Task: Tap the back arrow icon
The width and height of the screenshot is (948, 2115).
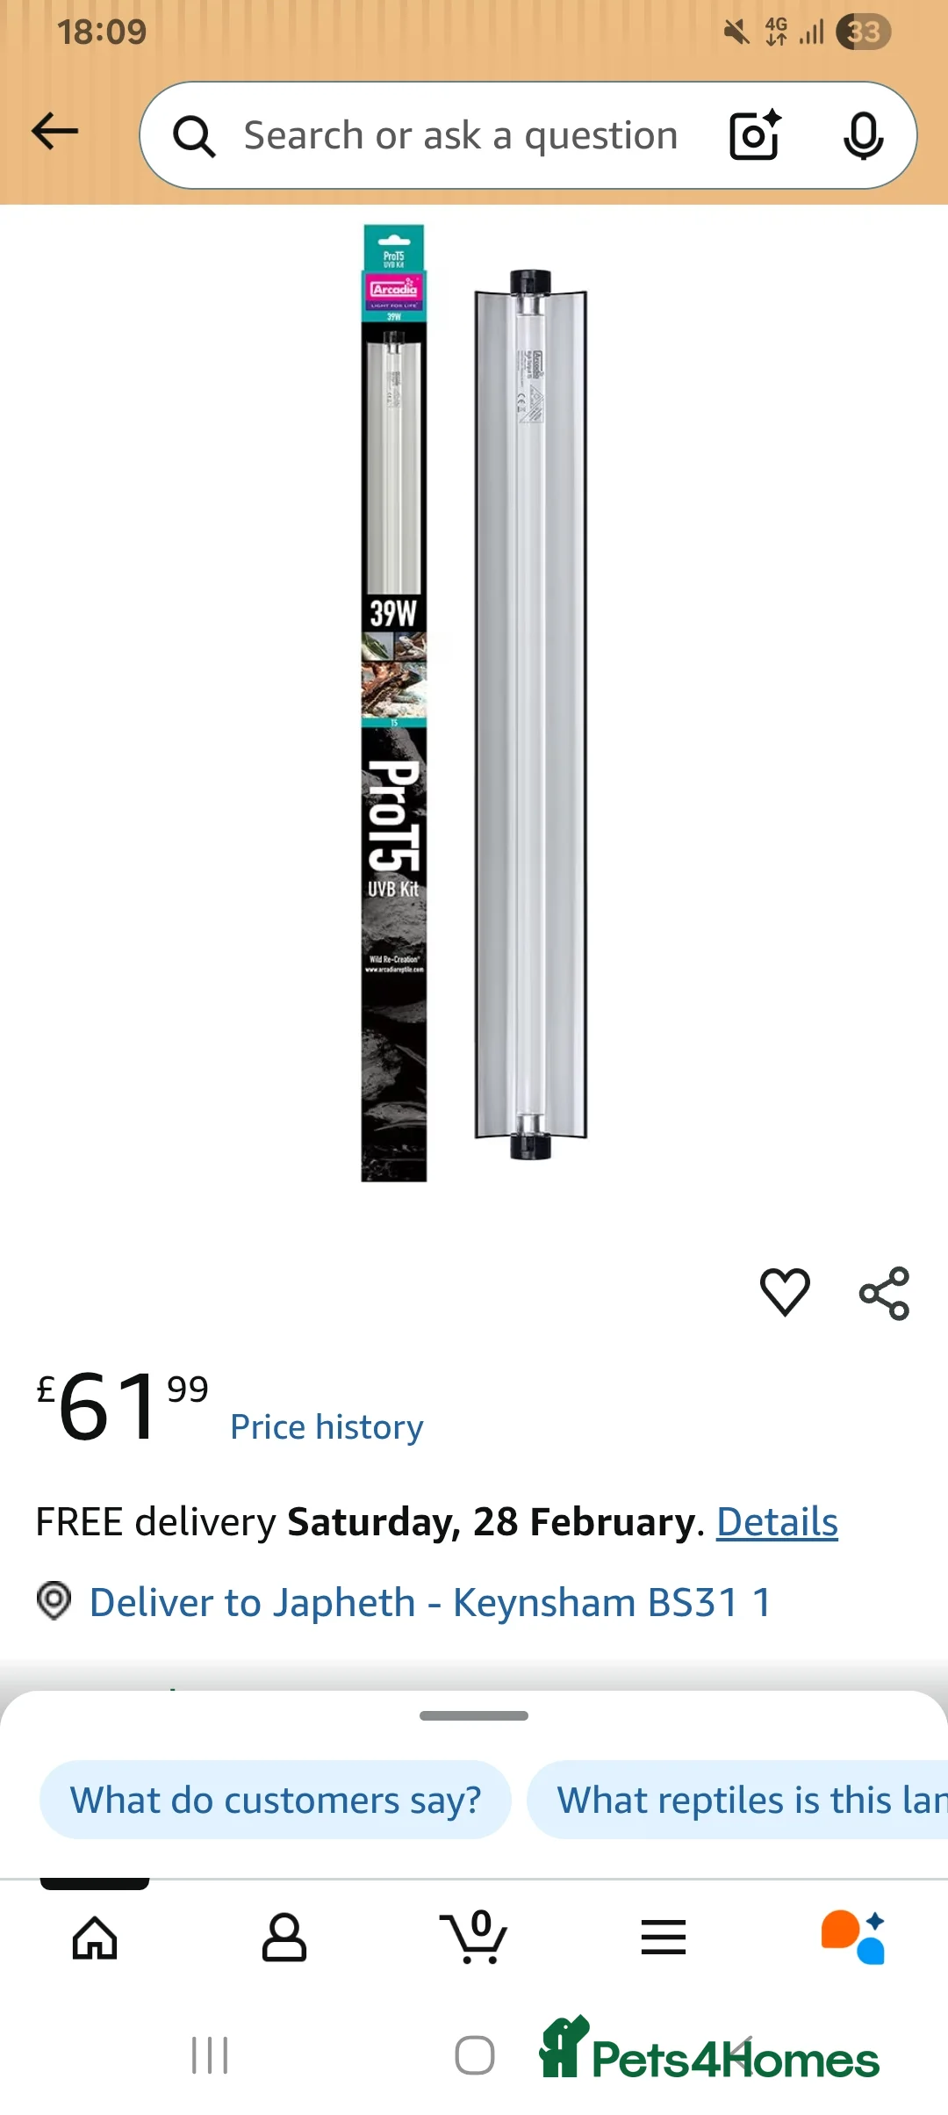Action: (54, 132)
